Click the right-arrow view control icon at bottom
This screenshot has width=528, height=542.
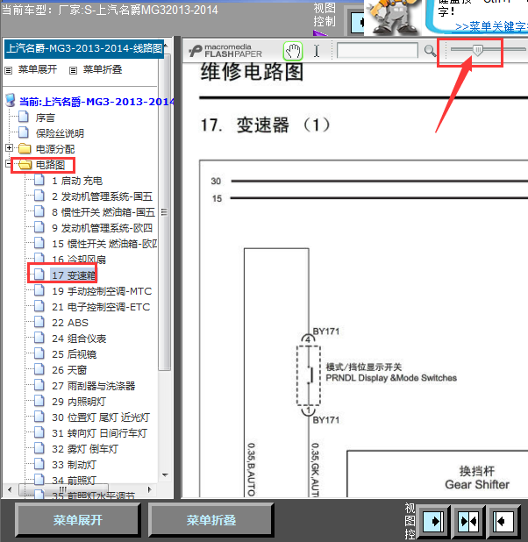432,521
